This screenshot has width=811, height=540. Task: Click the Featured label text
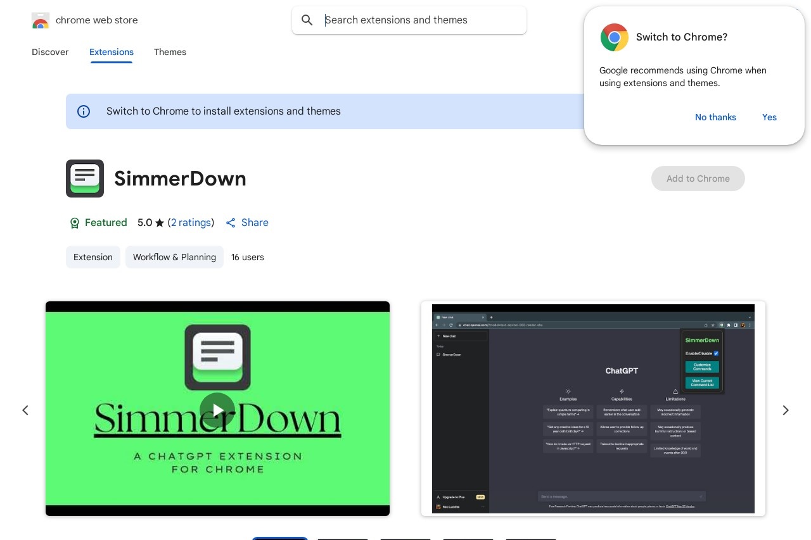click(x=106, y=223)
